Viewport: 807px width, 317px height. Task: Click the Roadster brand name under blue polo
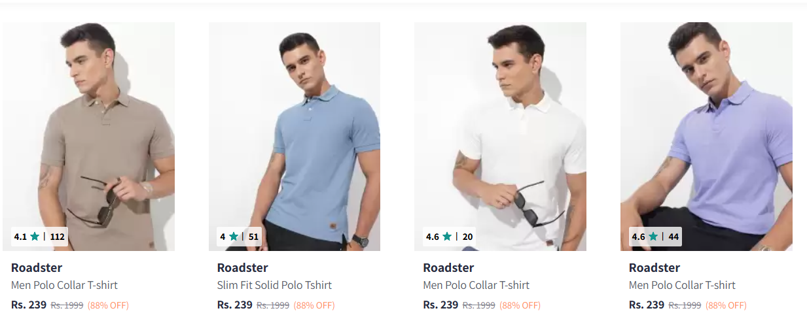[242, 267]
